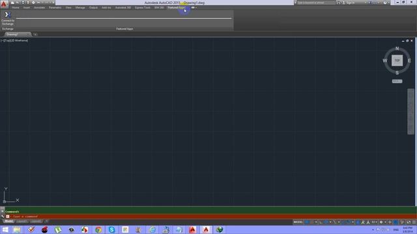Switch to active AutoCAD taskbar icon
Screen dimensions: 417x234
206,229
